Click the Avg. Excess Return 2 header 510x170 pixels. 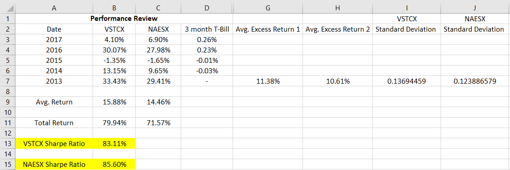click(x=337, y=29)
